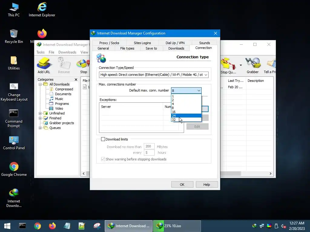Click the volume muted tray icon

283,226
